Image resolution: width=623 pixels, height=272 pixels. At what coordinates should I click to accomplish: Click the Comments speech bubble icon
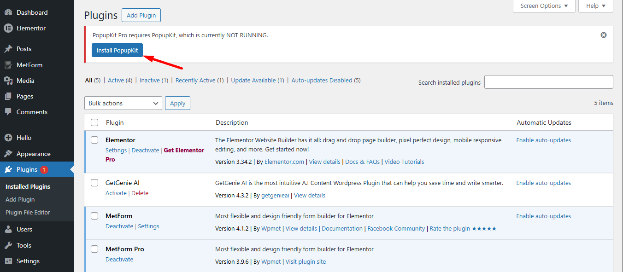tap(8, 112)
